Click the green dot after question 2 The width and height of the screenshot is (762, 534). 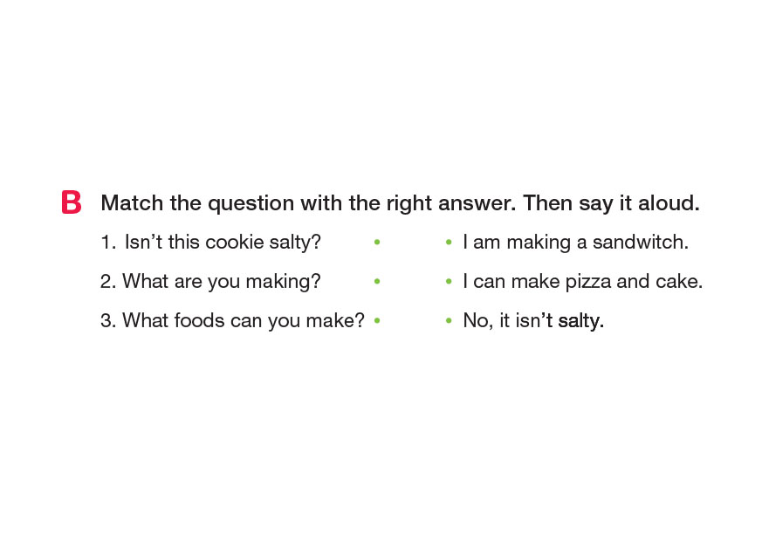(376, 281)
